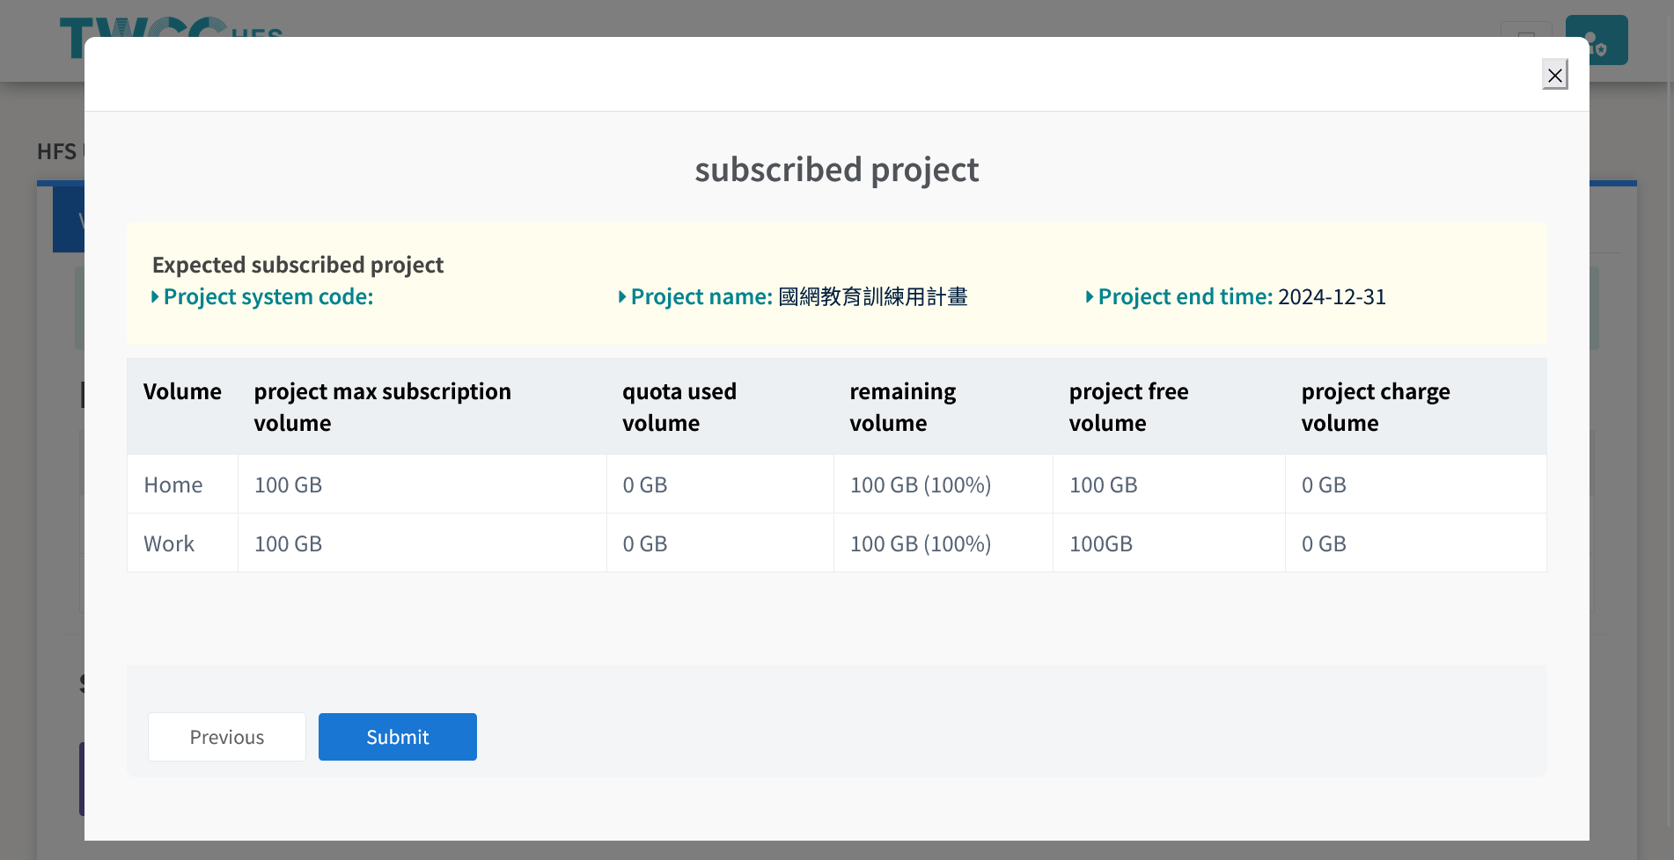Click the 'Expected subscribed project' heading
Image resolution: width=1674 pixels, height=860 pixels.
[297, 265]
